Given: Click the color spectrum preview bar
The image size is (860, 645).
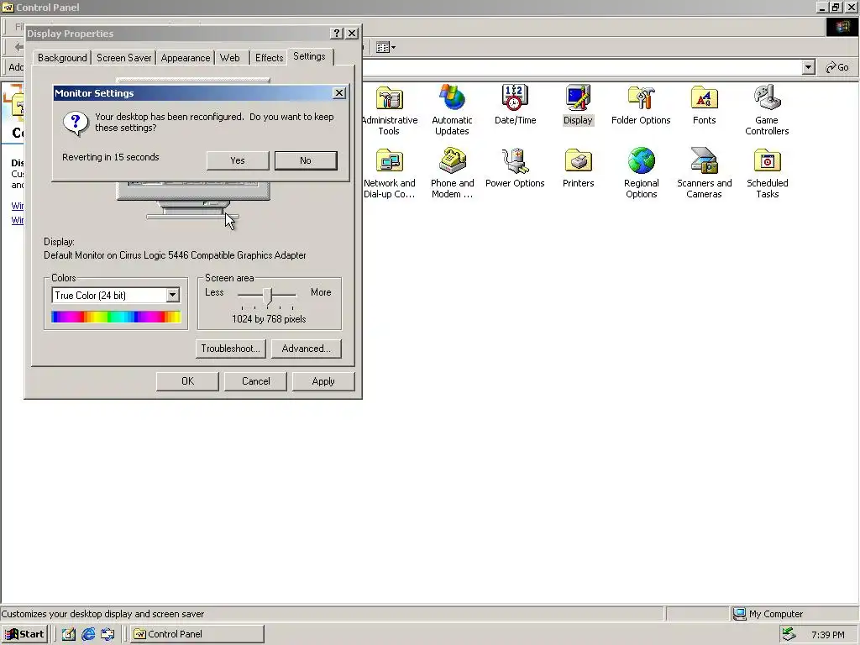Looking at the screenshot, I should point(116,317).
